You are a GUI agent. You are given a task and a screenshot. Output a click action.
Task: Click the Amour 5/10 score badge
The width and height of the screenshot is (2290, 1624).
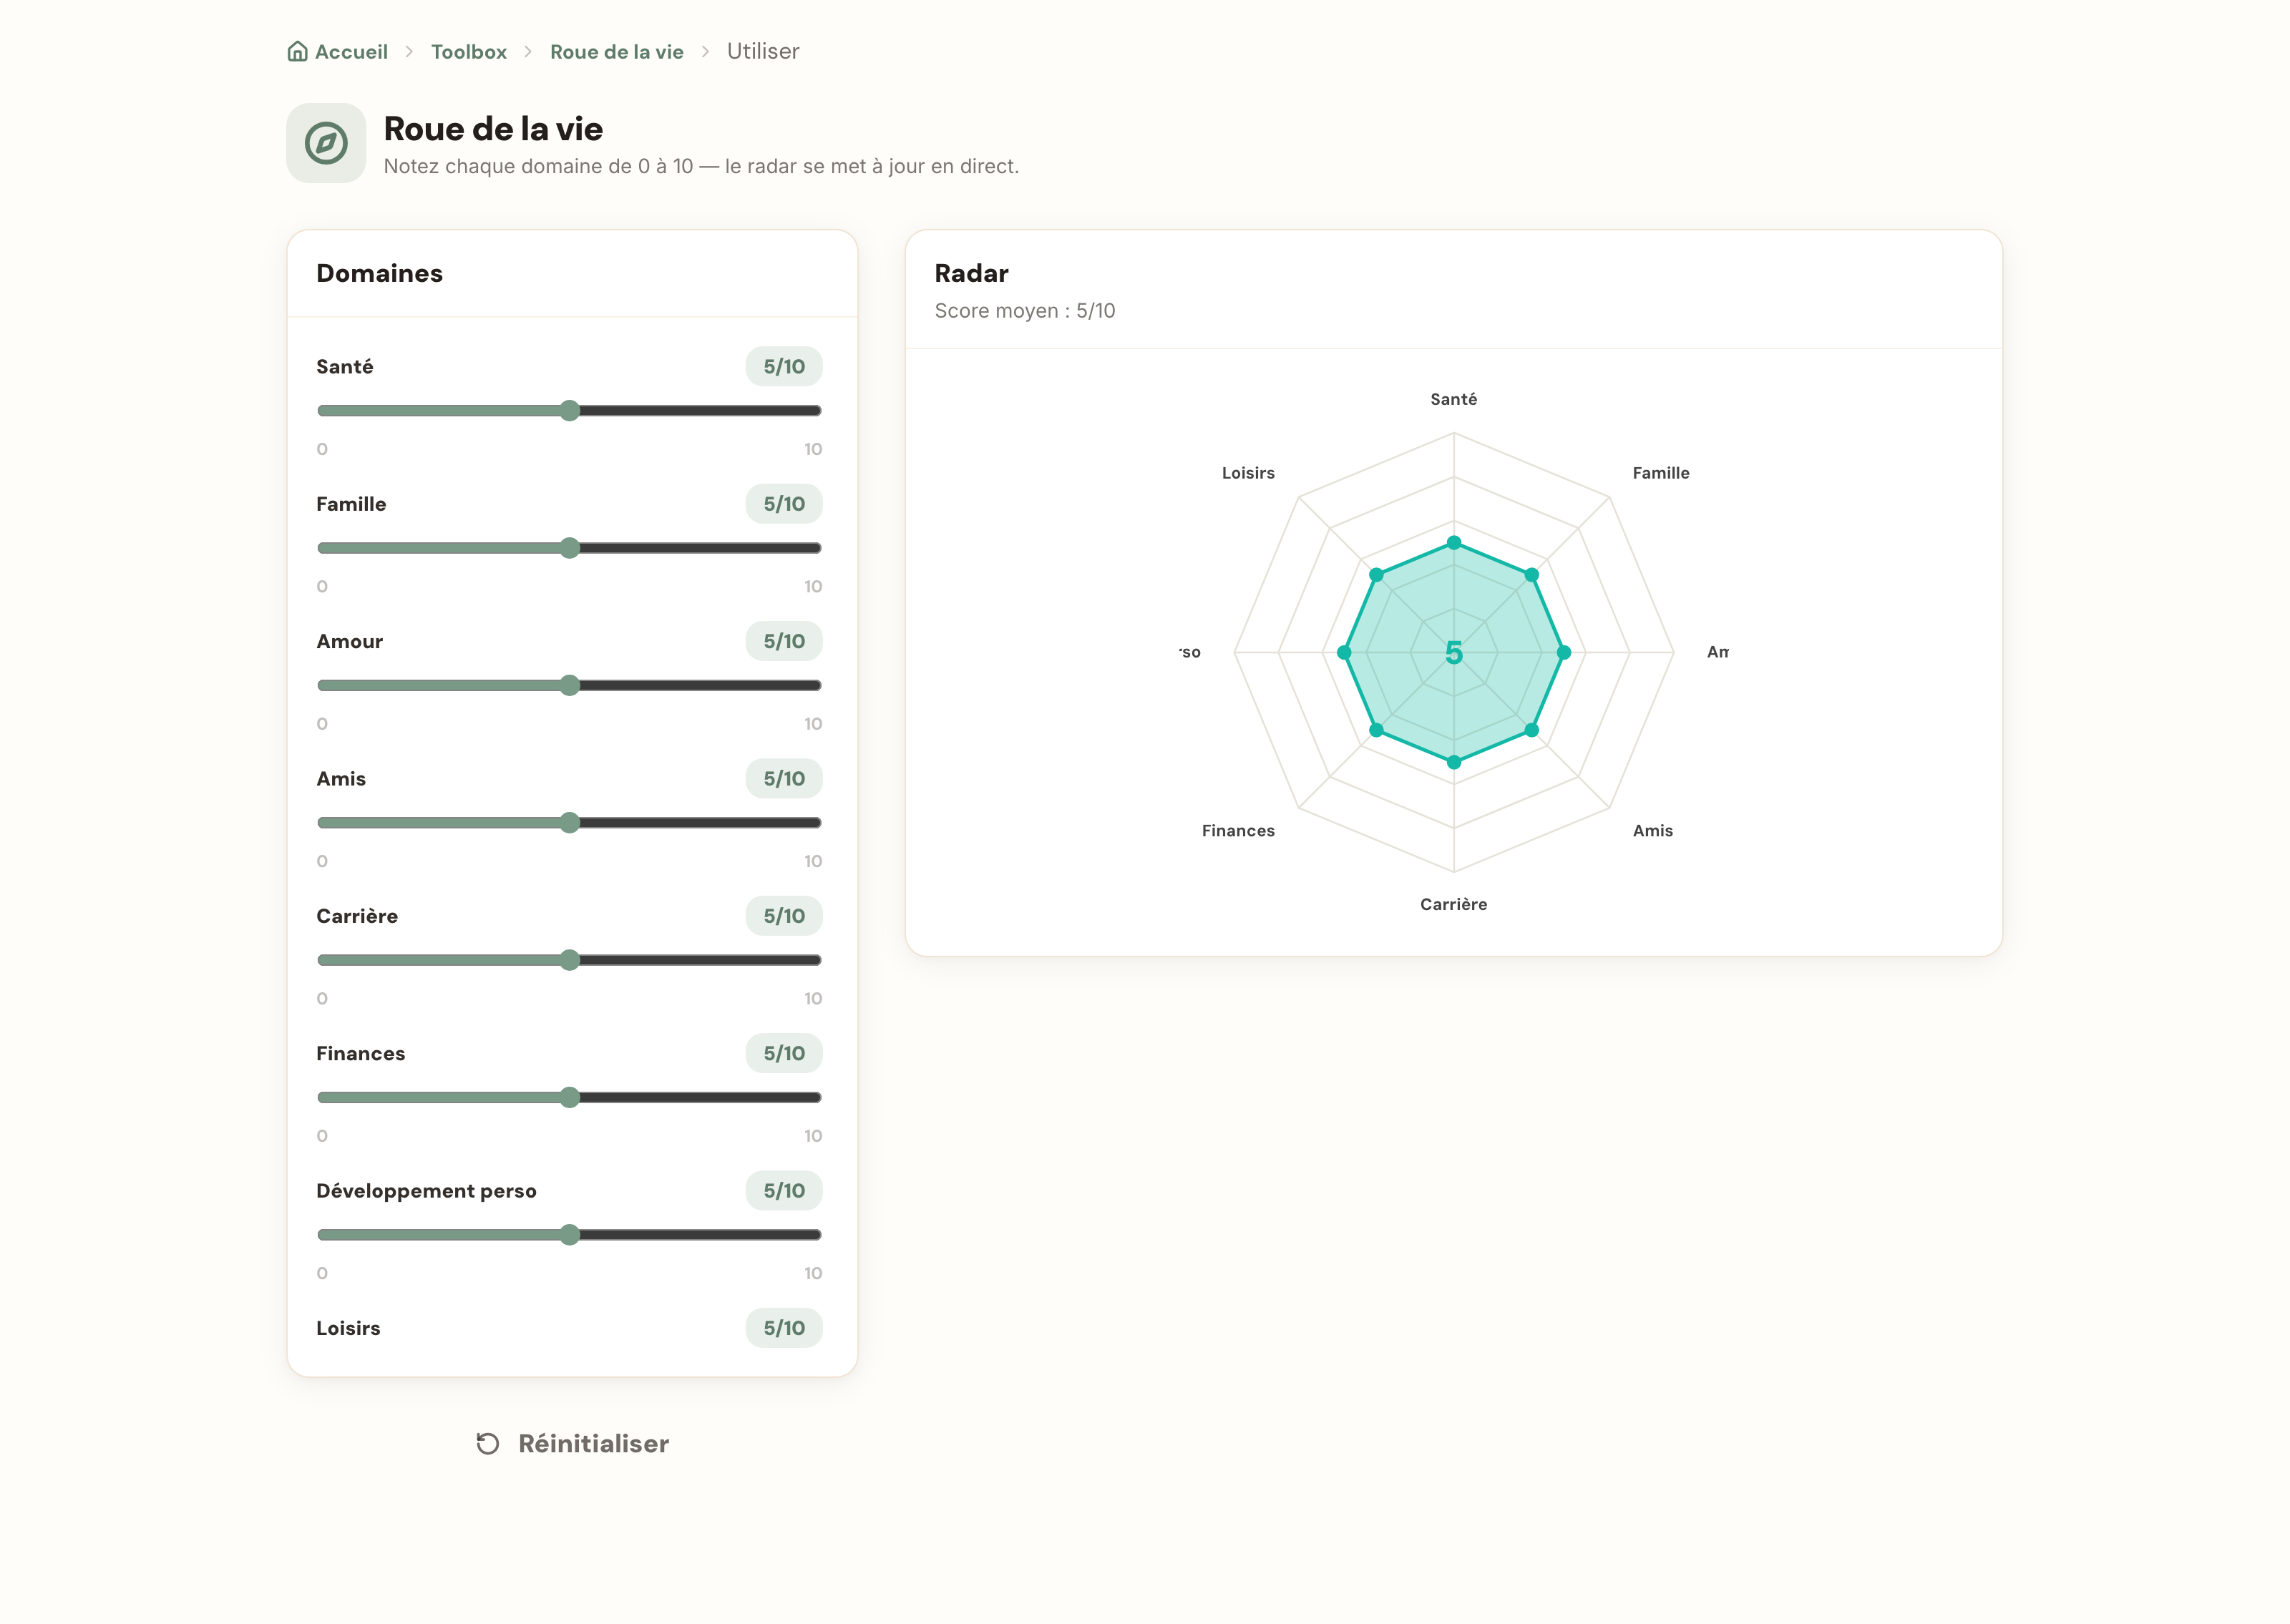click(784, 641)
